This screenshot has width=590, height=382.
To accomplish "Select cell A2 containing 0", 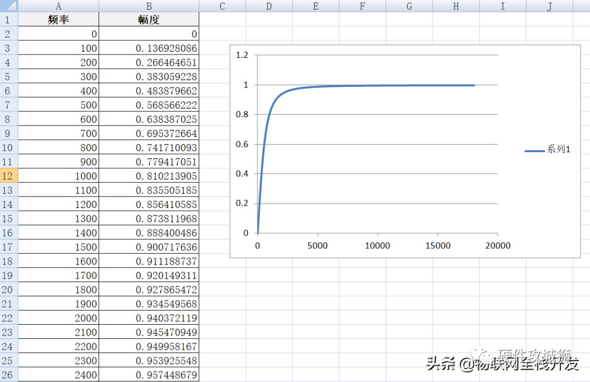I will click(58, 34).
